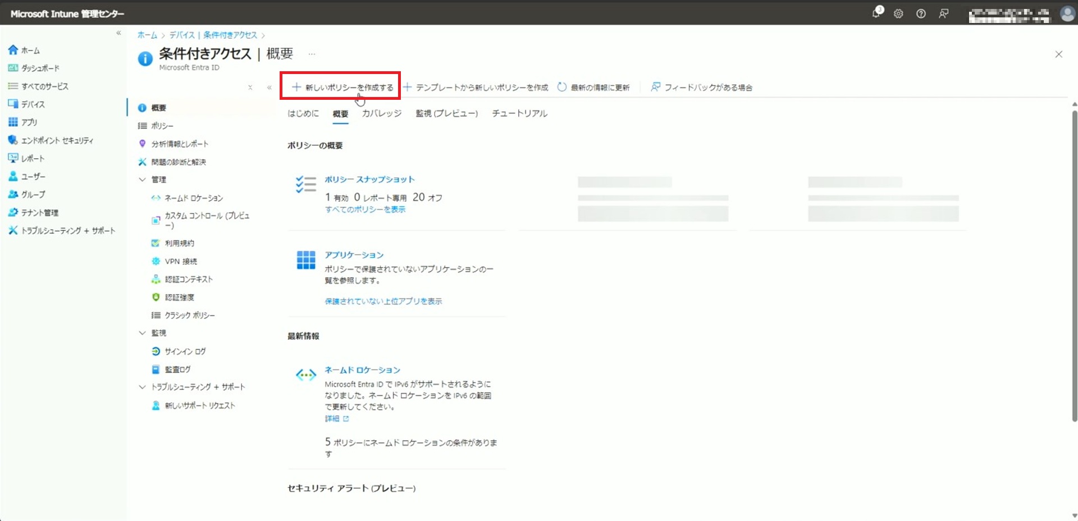
Task: Open the more options ellipsis beside title
Action: [x=312, y=54]
